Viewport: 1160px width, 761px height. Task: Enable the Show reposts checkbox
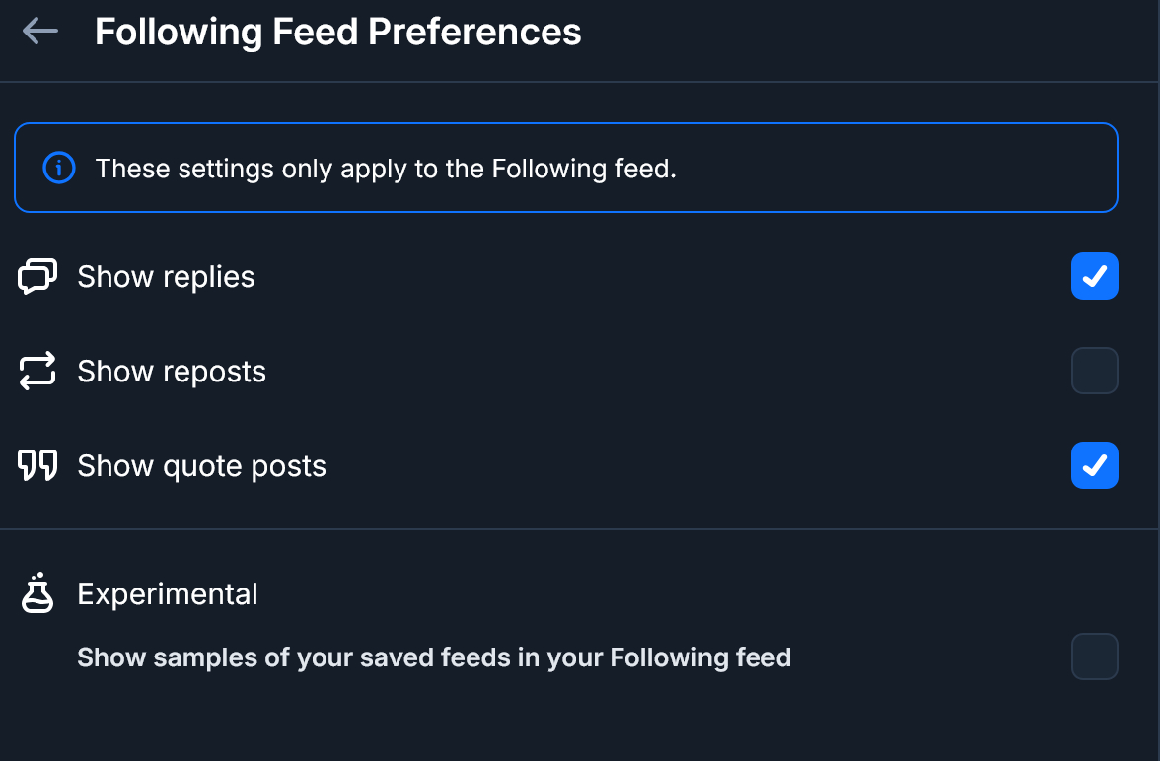(1094, 372)
